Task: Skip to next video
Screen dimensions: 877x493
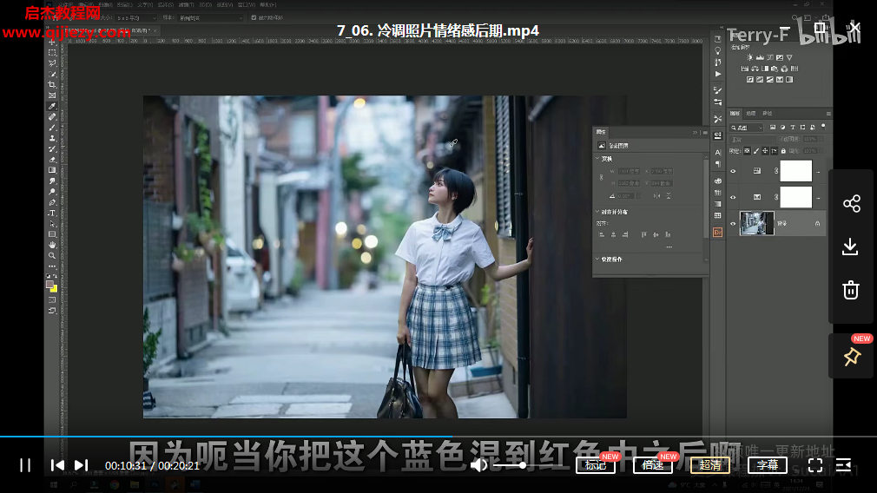Action: (x=82, y=465)
